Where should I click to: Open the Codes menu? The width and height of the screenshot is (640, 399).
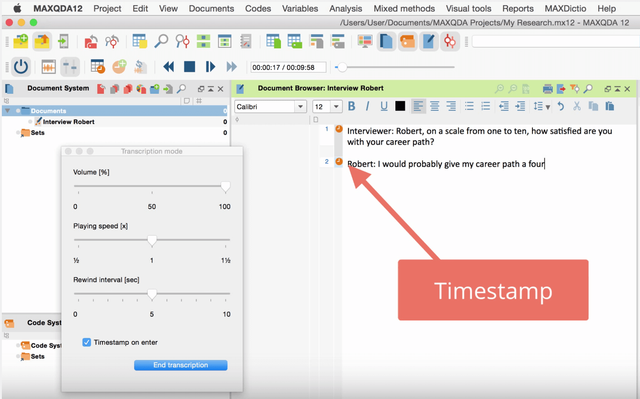258,8
